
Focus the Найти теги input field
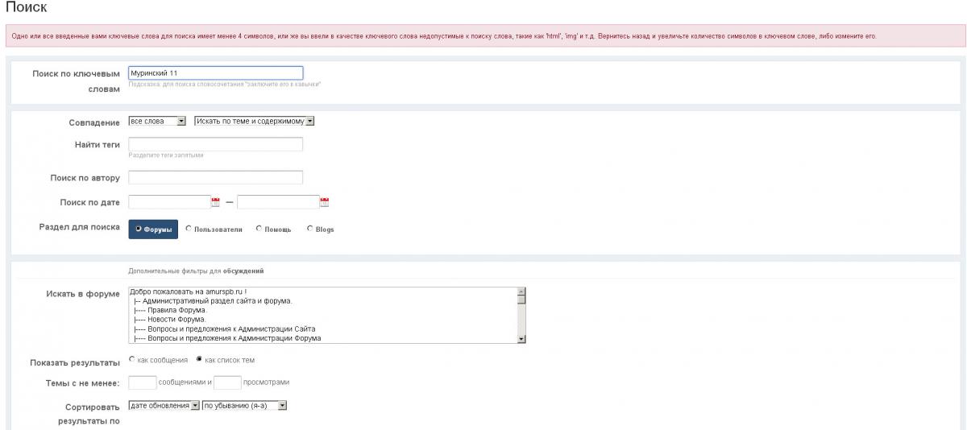[215, 144]
